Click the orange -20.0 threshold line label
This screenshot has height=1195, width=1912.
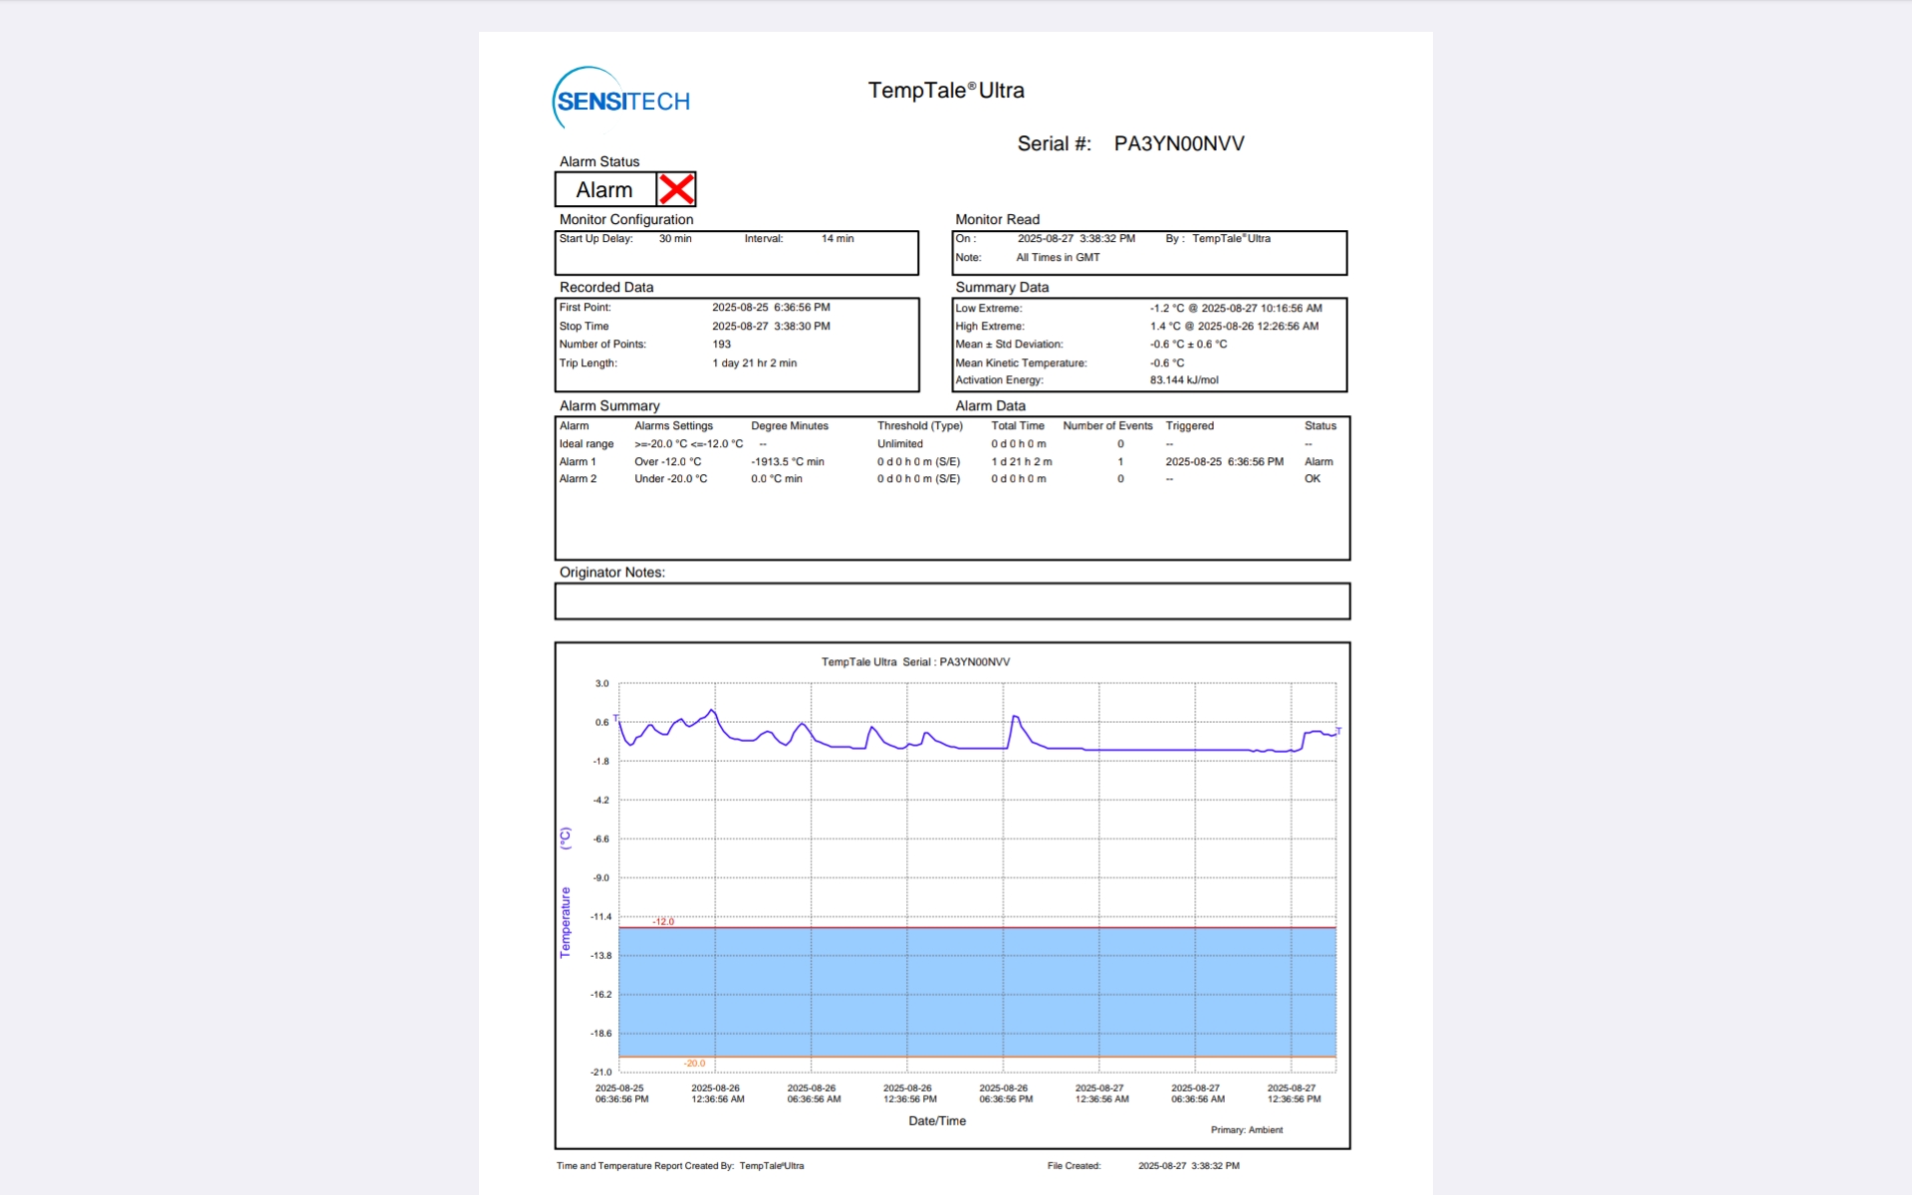coord(694,1064)
